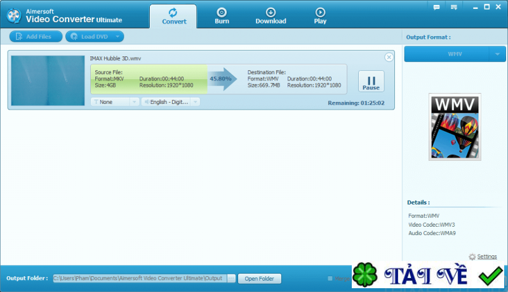Click the Audio Codec:WMA9 detail text

click(432, 233)
